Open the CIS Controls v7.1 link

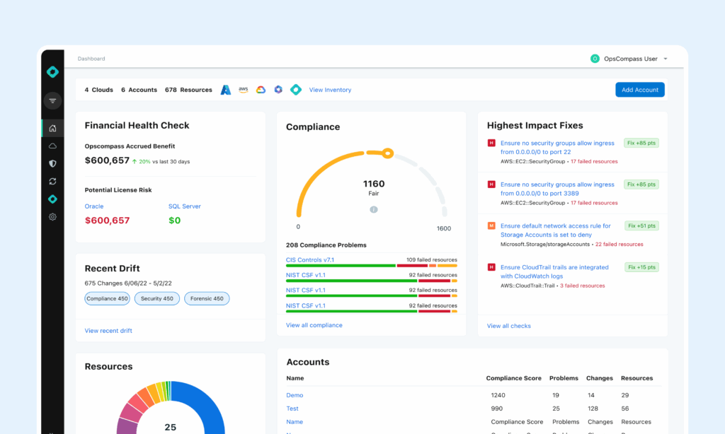point(310,260)
